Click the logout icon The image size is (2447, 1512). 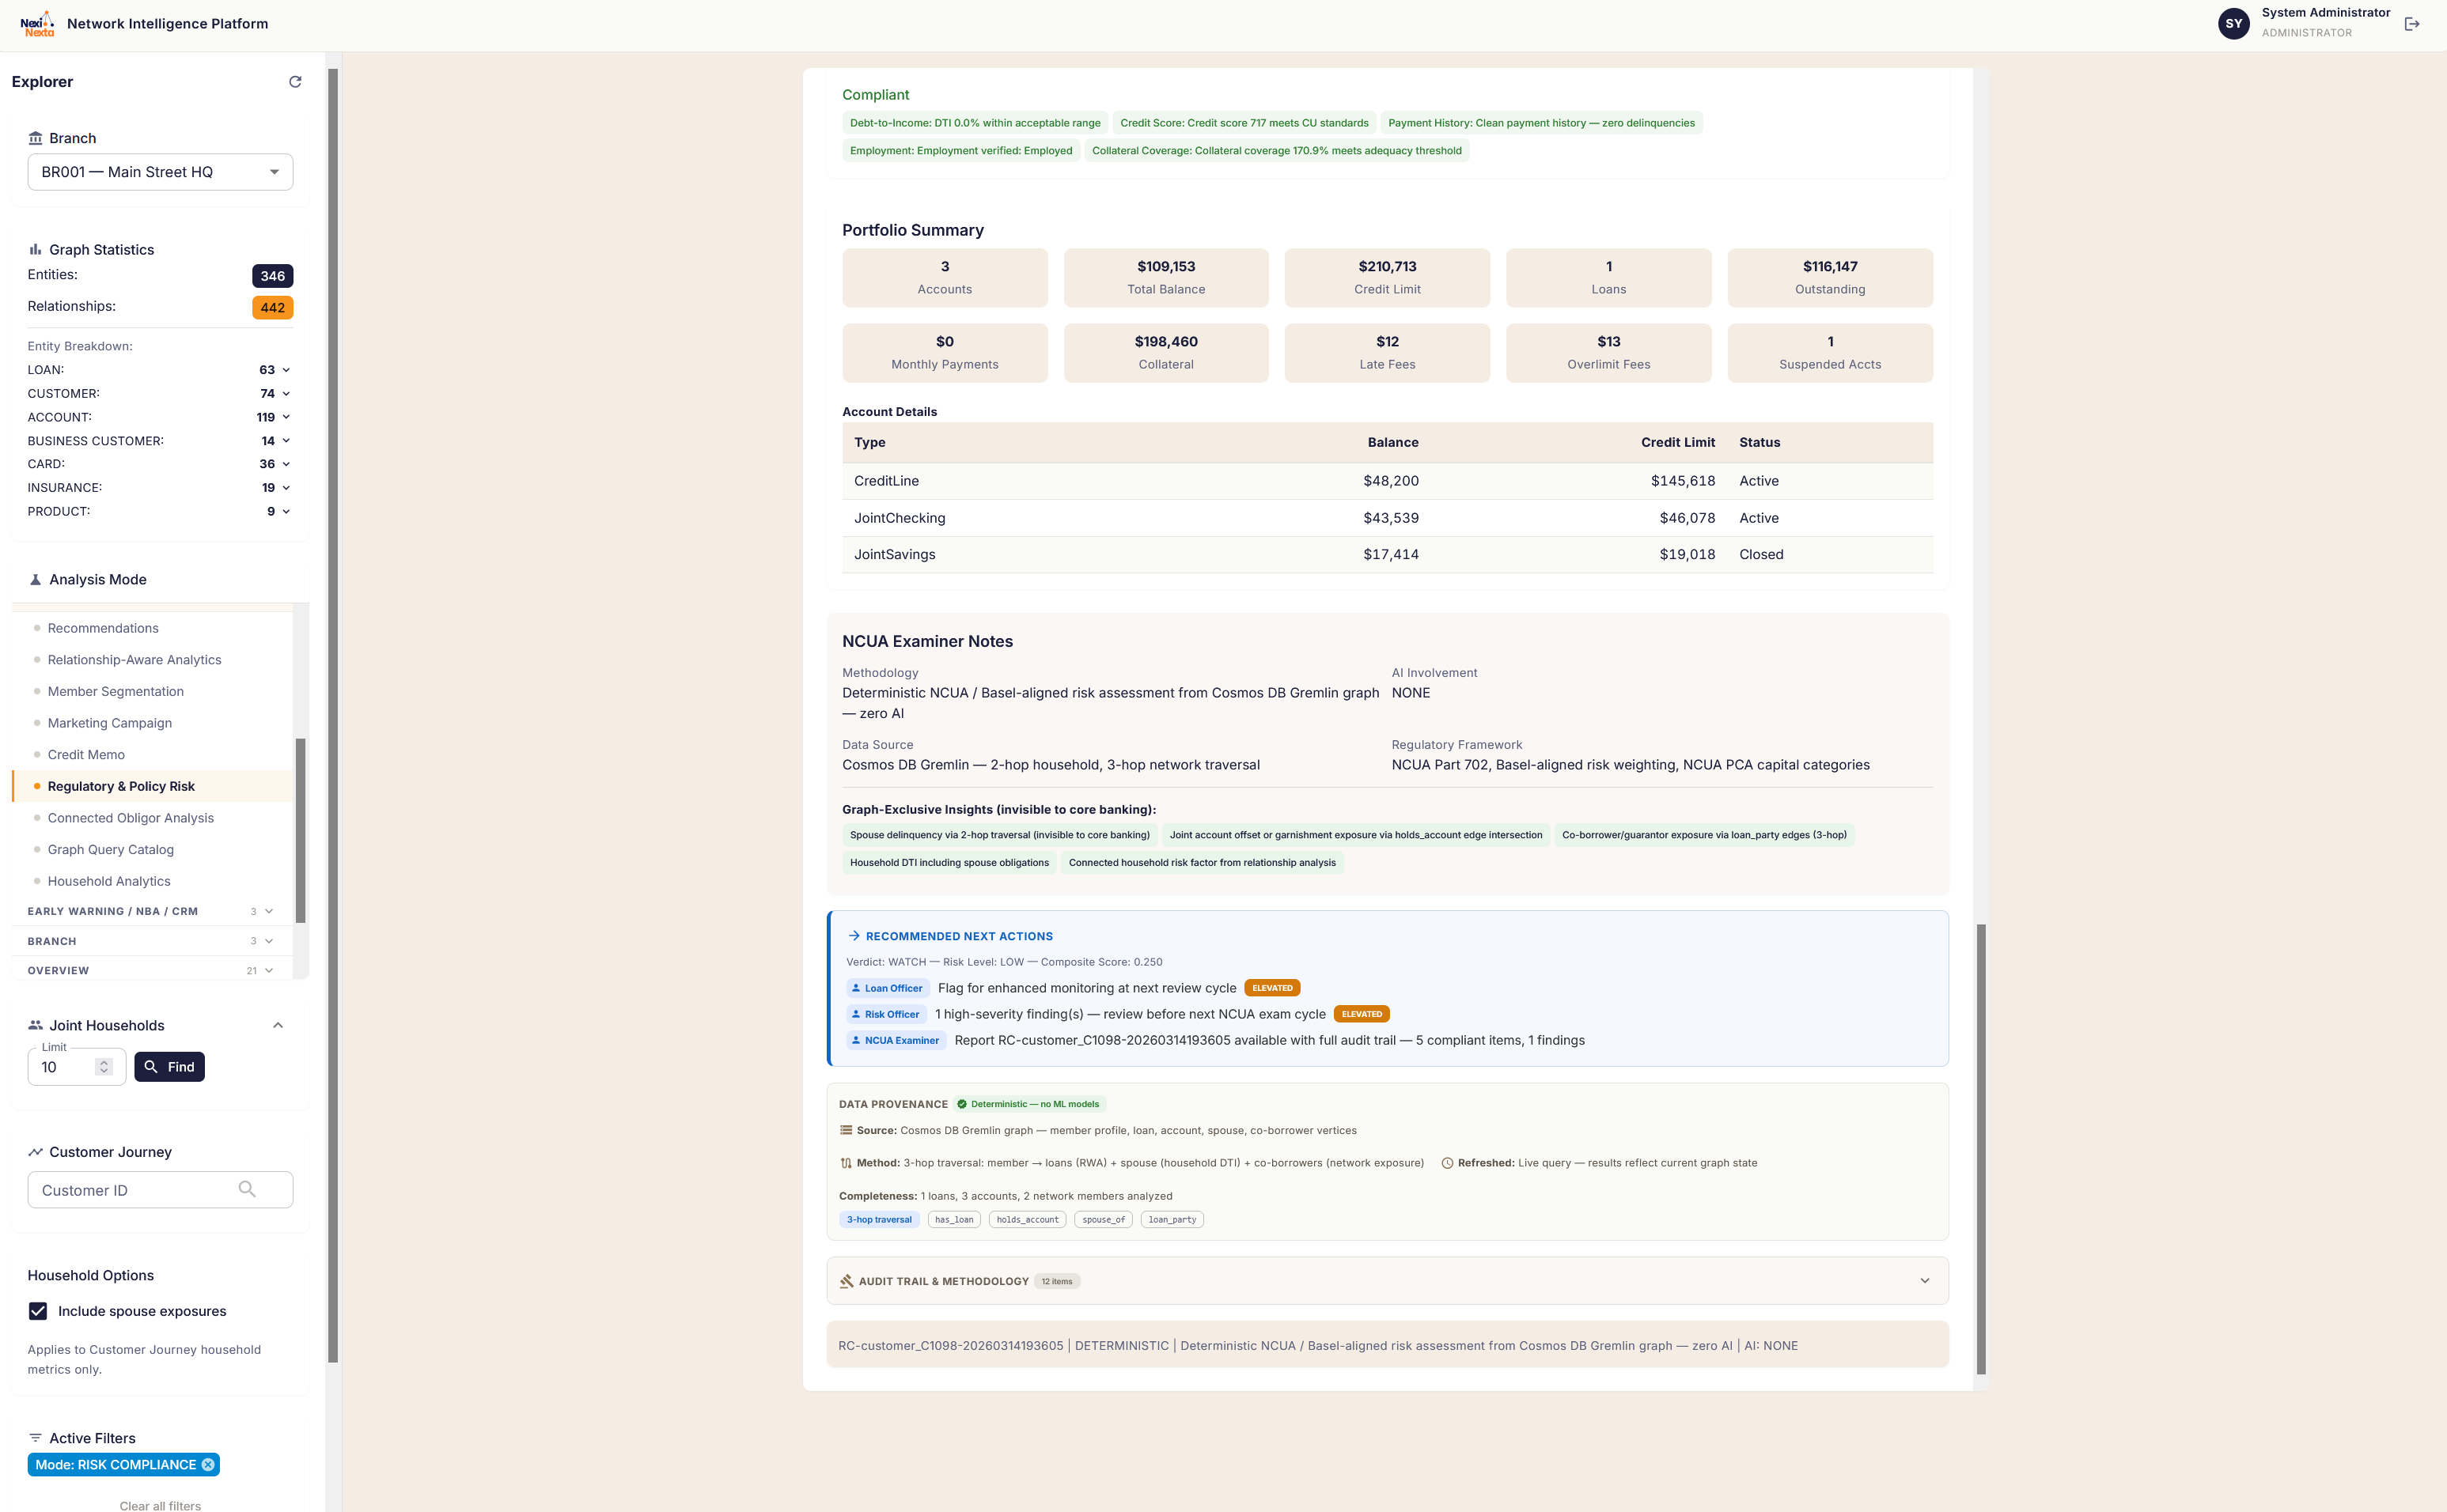coord(2412,23)
